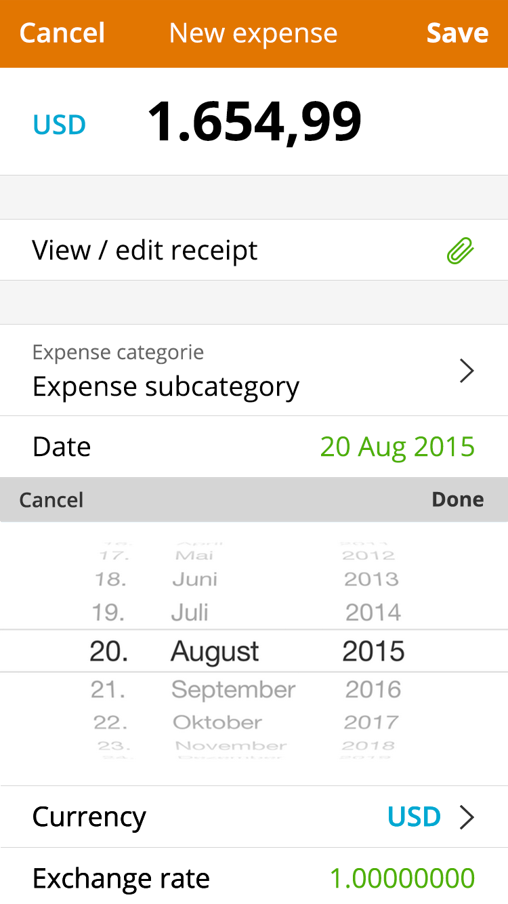The image size is (508, 904).
Task: Pick day 21 in the date wheel
Action: click(x=108, y=690)
